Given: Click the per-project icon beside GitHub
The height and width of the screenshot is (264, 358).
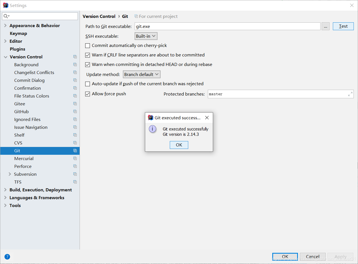Looking at the screenshot, I should tap(75, 111).
